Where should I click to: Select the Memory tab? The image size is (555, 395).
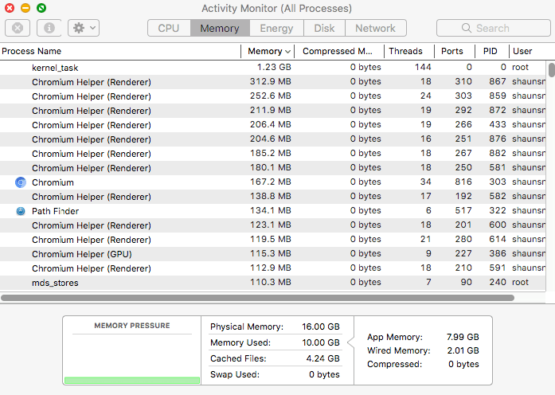[220, 28]
